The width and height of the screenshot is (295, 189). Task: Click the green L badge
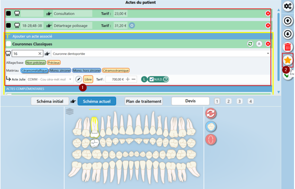tap(144, 79)
